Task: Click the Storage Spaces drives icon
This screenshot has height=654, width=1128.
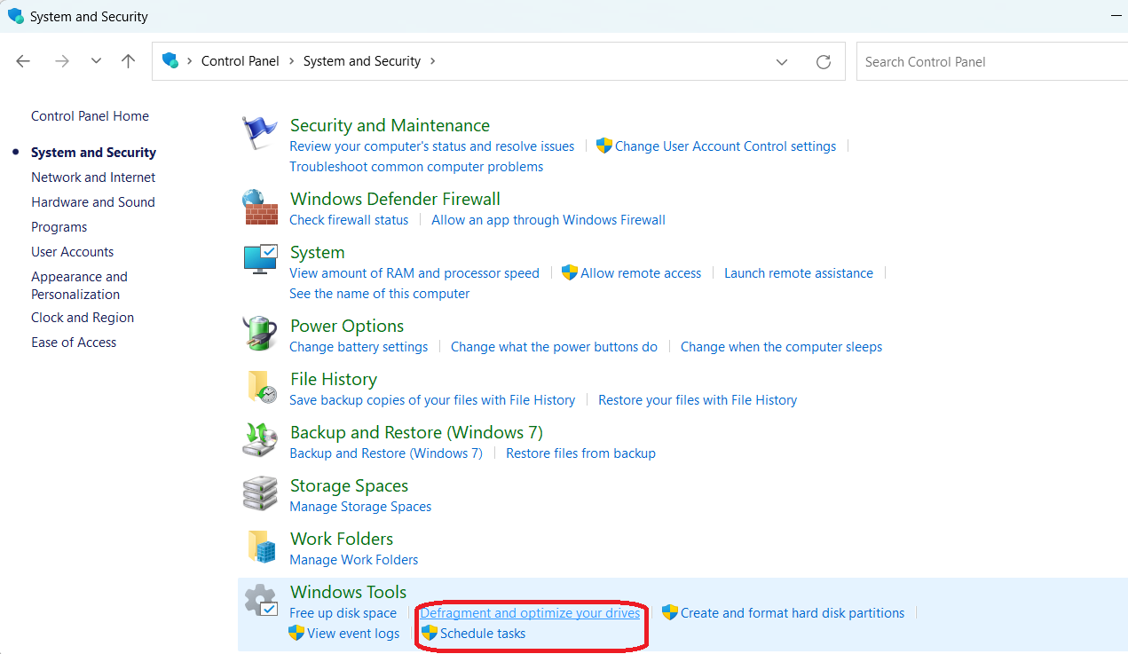Action: [260, 493]
